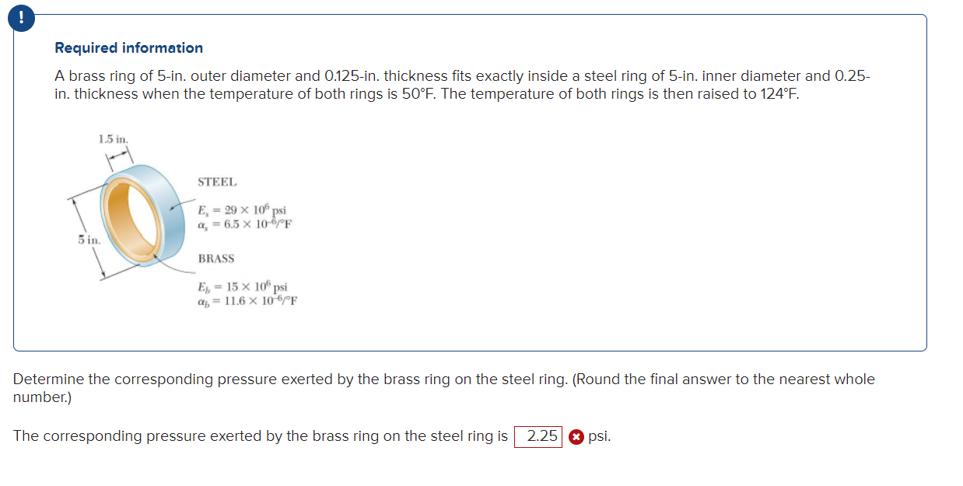Click the STEEL label on the figure
This screenshot has height=486, width=963.
[216, 182]
